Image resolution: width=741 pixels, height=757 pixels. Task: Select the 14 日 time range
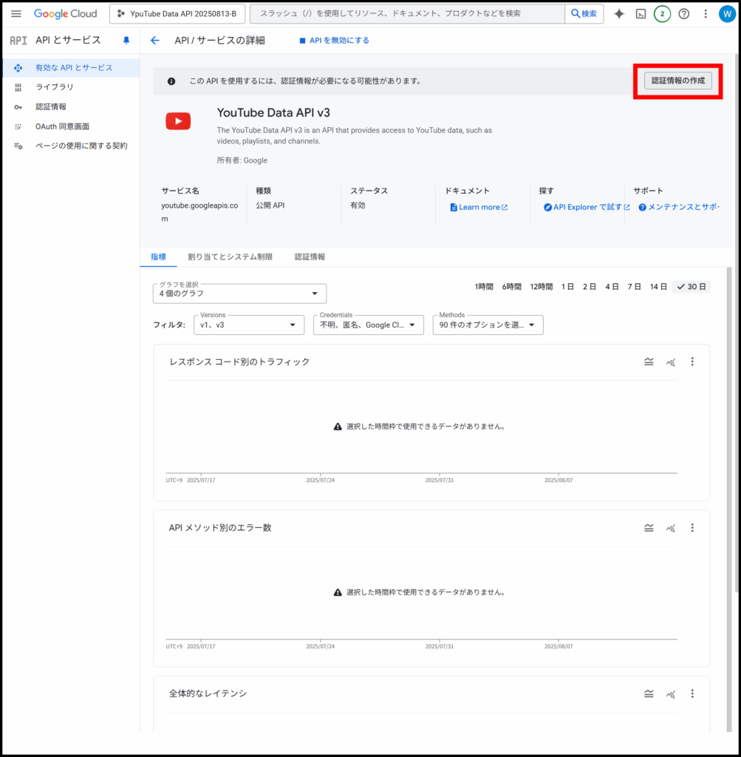coord(658,287)
